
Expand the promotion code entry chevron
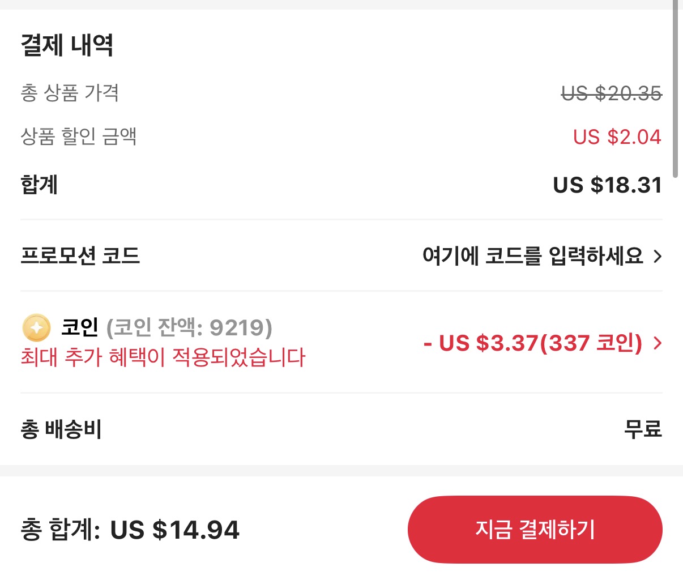coord(658,256)
